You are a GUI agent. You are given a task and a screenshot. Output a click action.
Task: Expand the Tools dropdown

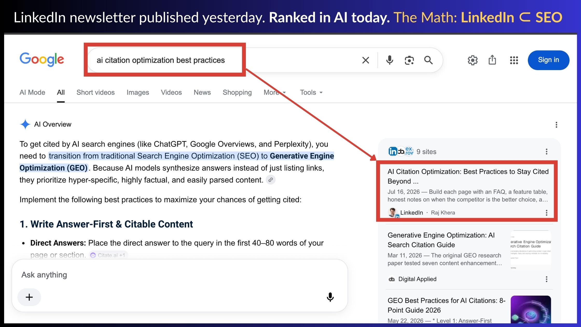pos(311,92)
